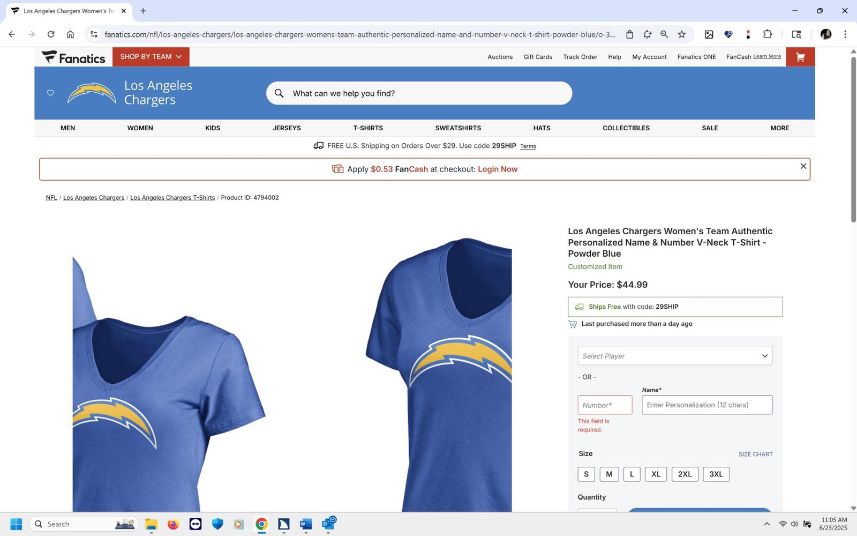The height and width of the screenshot is (536, 857).
Task: Open Windows Start menu
Action: [x=16, y=524]
